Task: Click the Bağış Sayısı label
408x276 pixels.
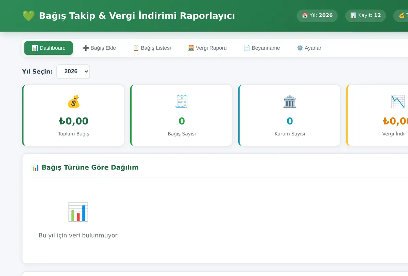Action: pyautogui.click(x=182, y=134)
